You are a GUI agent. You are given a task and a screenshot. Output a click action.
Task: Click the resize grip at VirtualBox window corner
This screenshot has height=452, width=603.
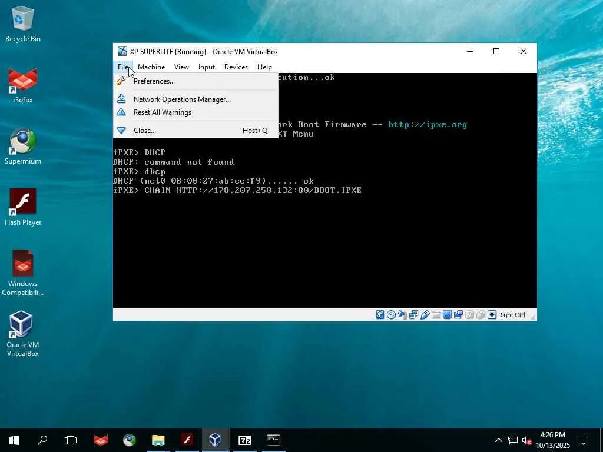[533, 317]
